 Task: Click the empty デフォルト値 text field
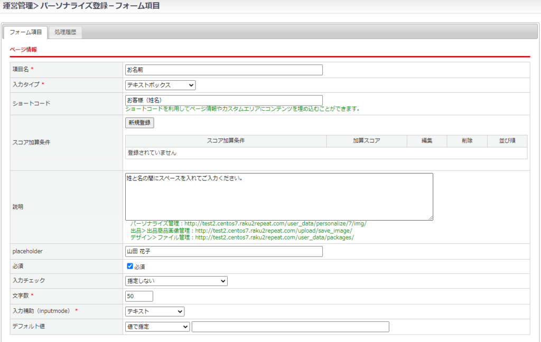click(290, 327)
